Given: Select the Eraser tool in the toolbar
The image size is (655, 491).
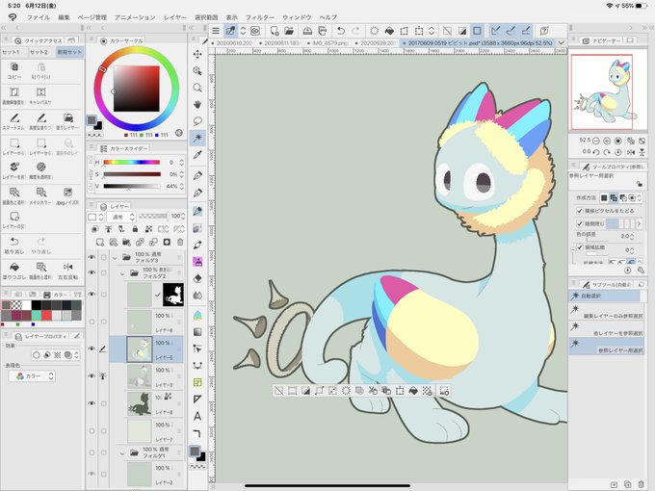Looking at the screenshot, I should click(x=197, y=278).
